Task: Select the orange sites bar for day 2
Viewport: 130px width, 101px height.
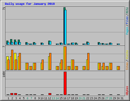Action: pos(12,60)
